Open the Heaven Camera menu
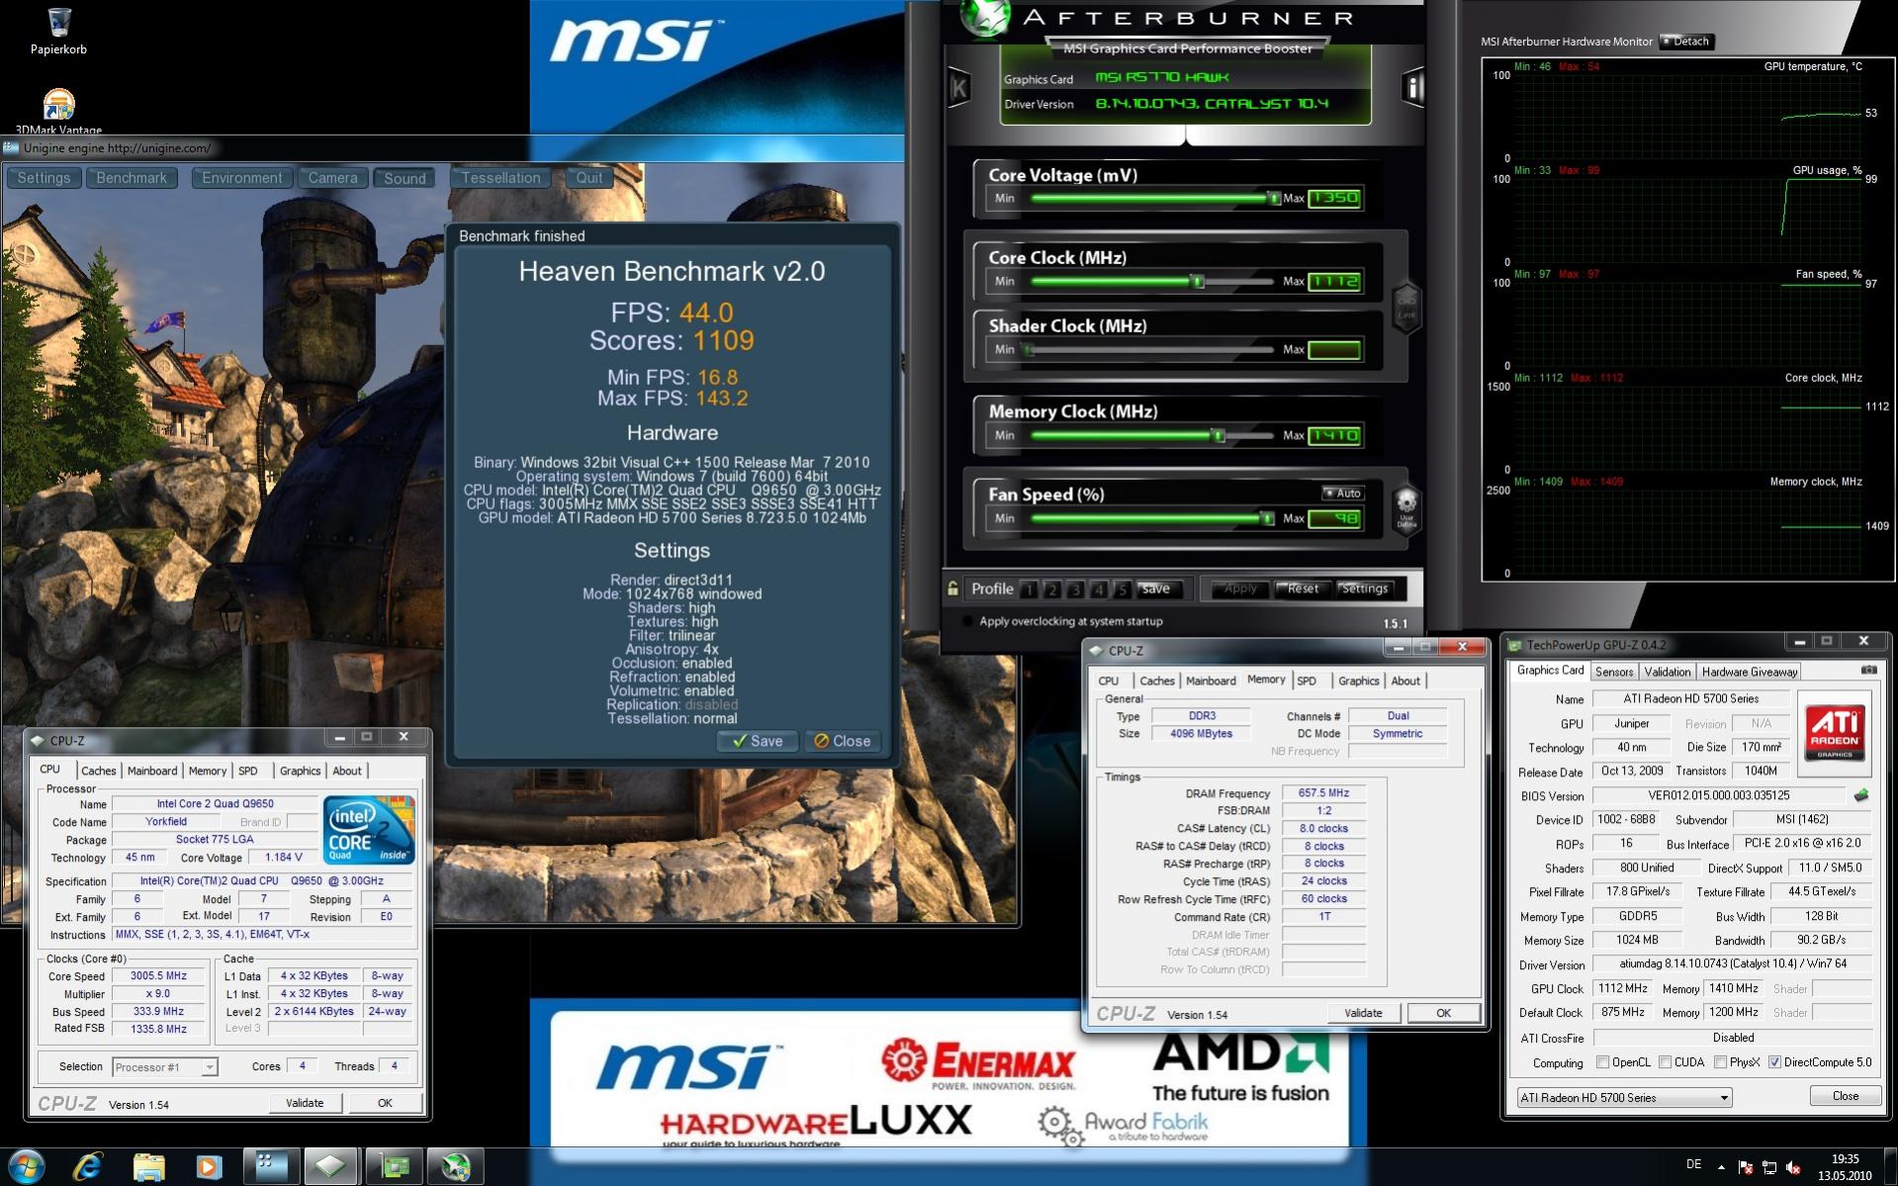This screenshot has height=1186, width=1898. (x=332, y=178)
